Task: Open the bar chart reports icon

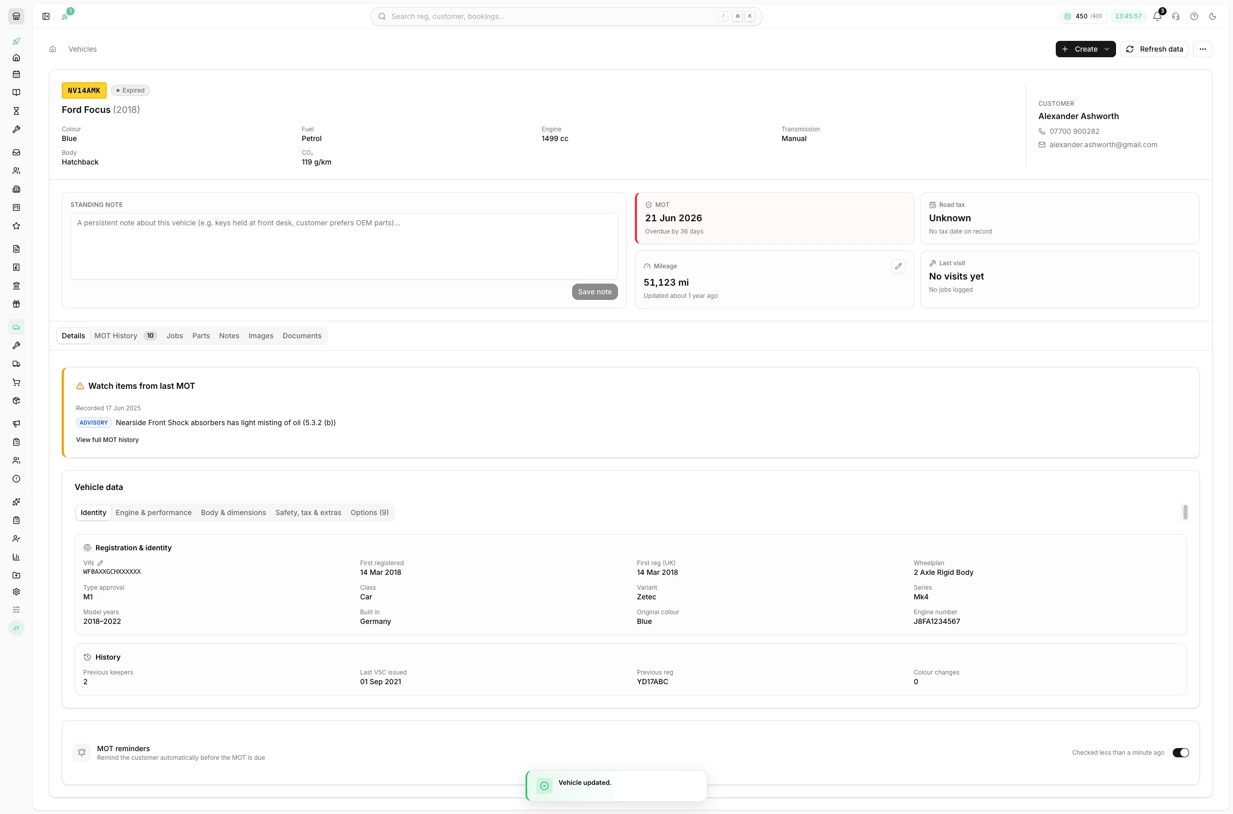Action: 16,557
